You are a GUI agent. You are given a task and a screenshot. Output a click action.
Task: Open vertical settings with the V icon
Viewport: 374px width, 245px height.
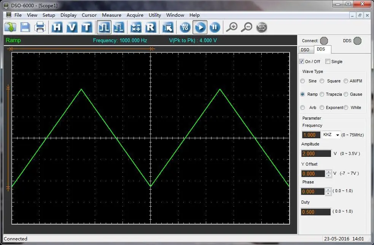coord(72,27)
